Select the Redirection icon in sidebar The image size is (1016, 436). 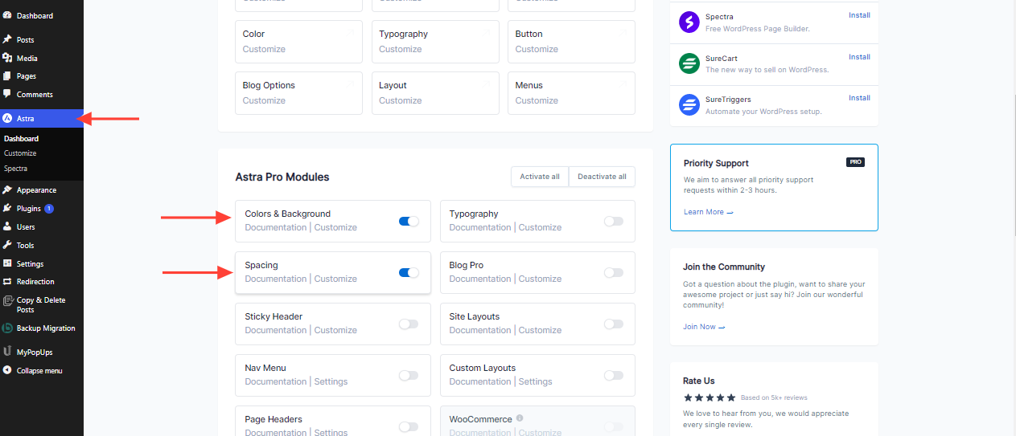(7, 282)
